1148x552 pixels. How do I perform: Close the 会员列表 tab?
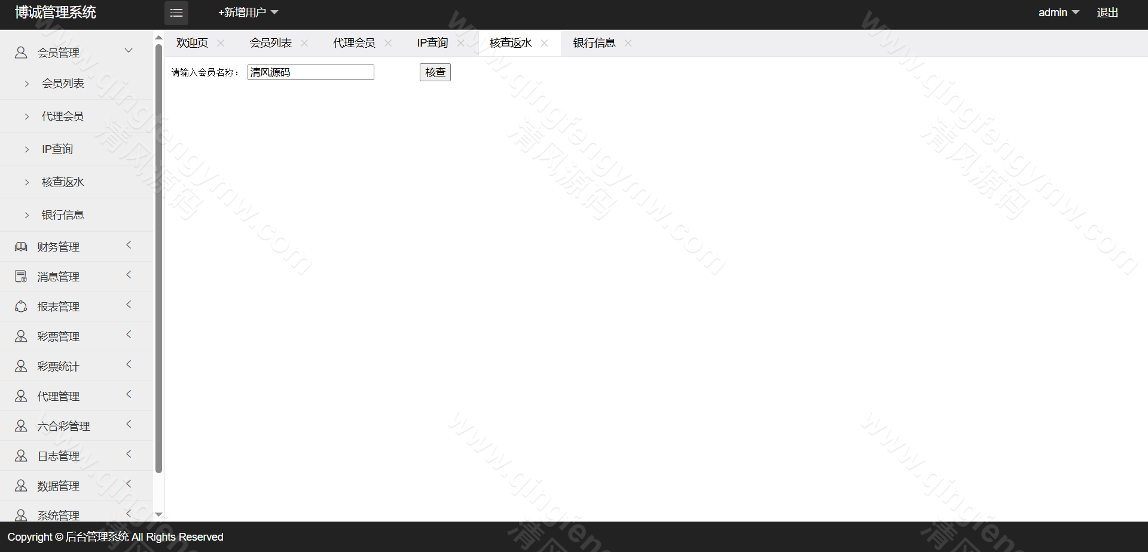(x=304, y=43)
